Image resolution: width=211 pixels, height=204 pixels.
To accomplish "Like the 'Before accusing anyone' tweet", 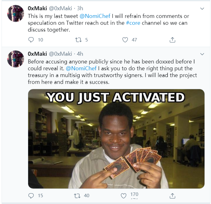I will pos(123,196).
